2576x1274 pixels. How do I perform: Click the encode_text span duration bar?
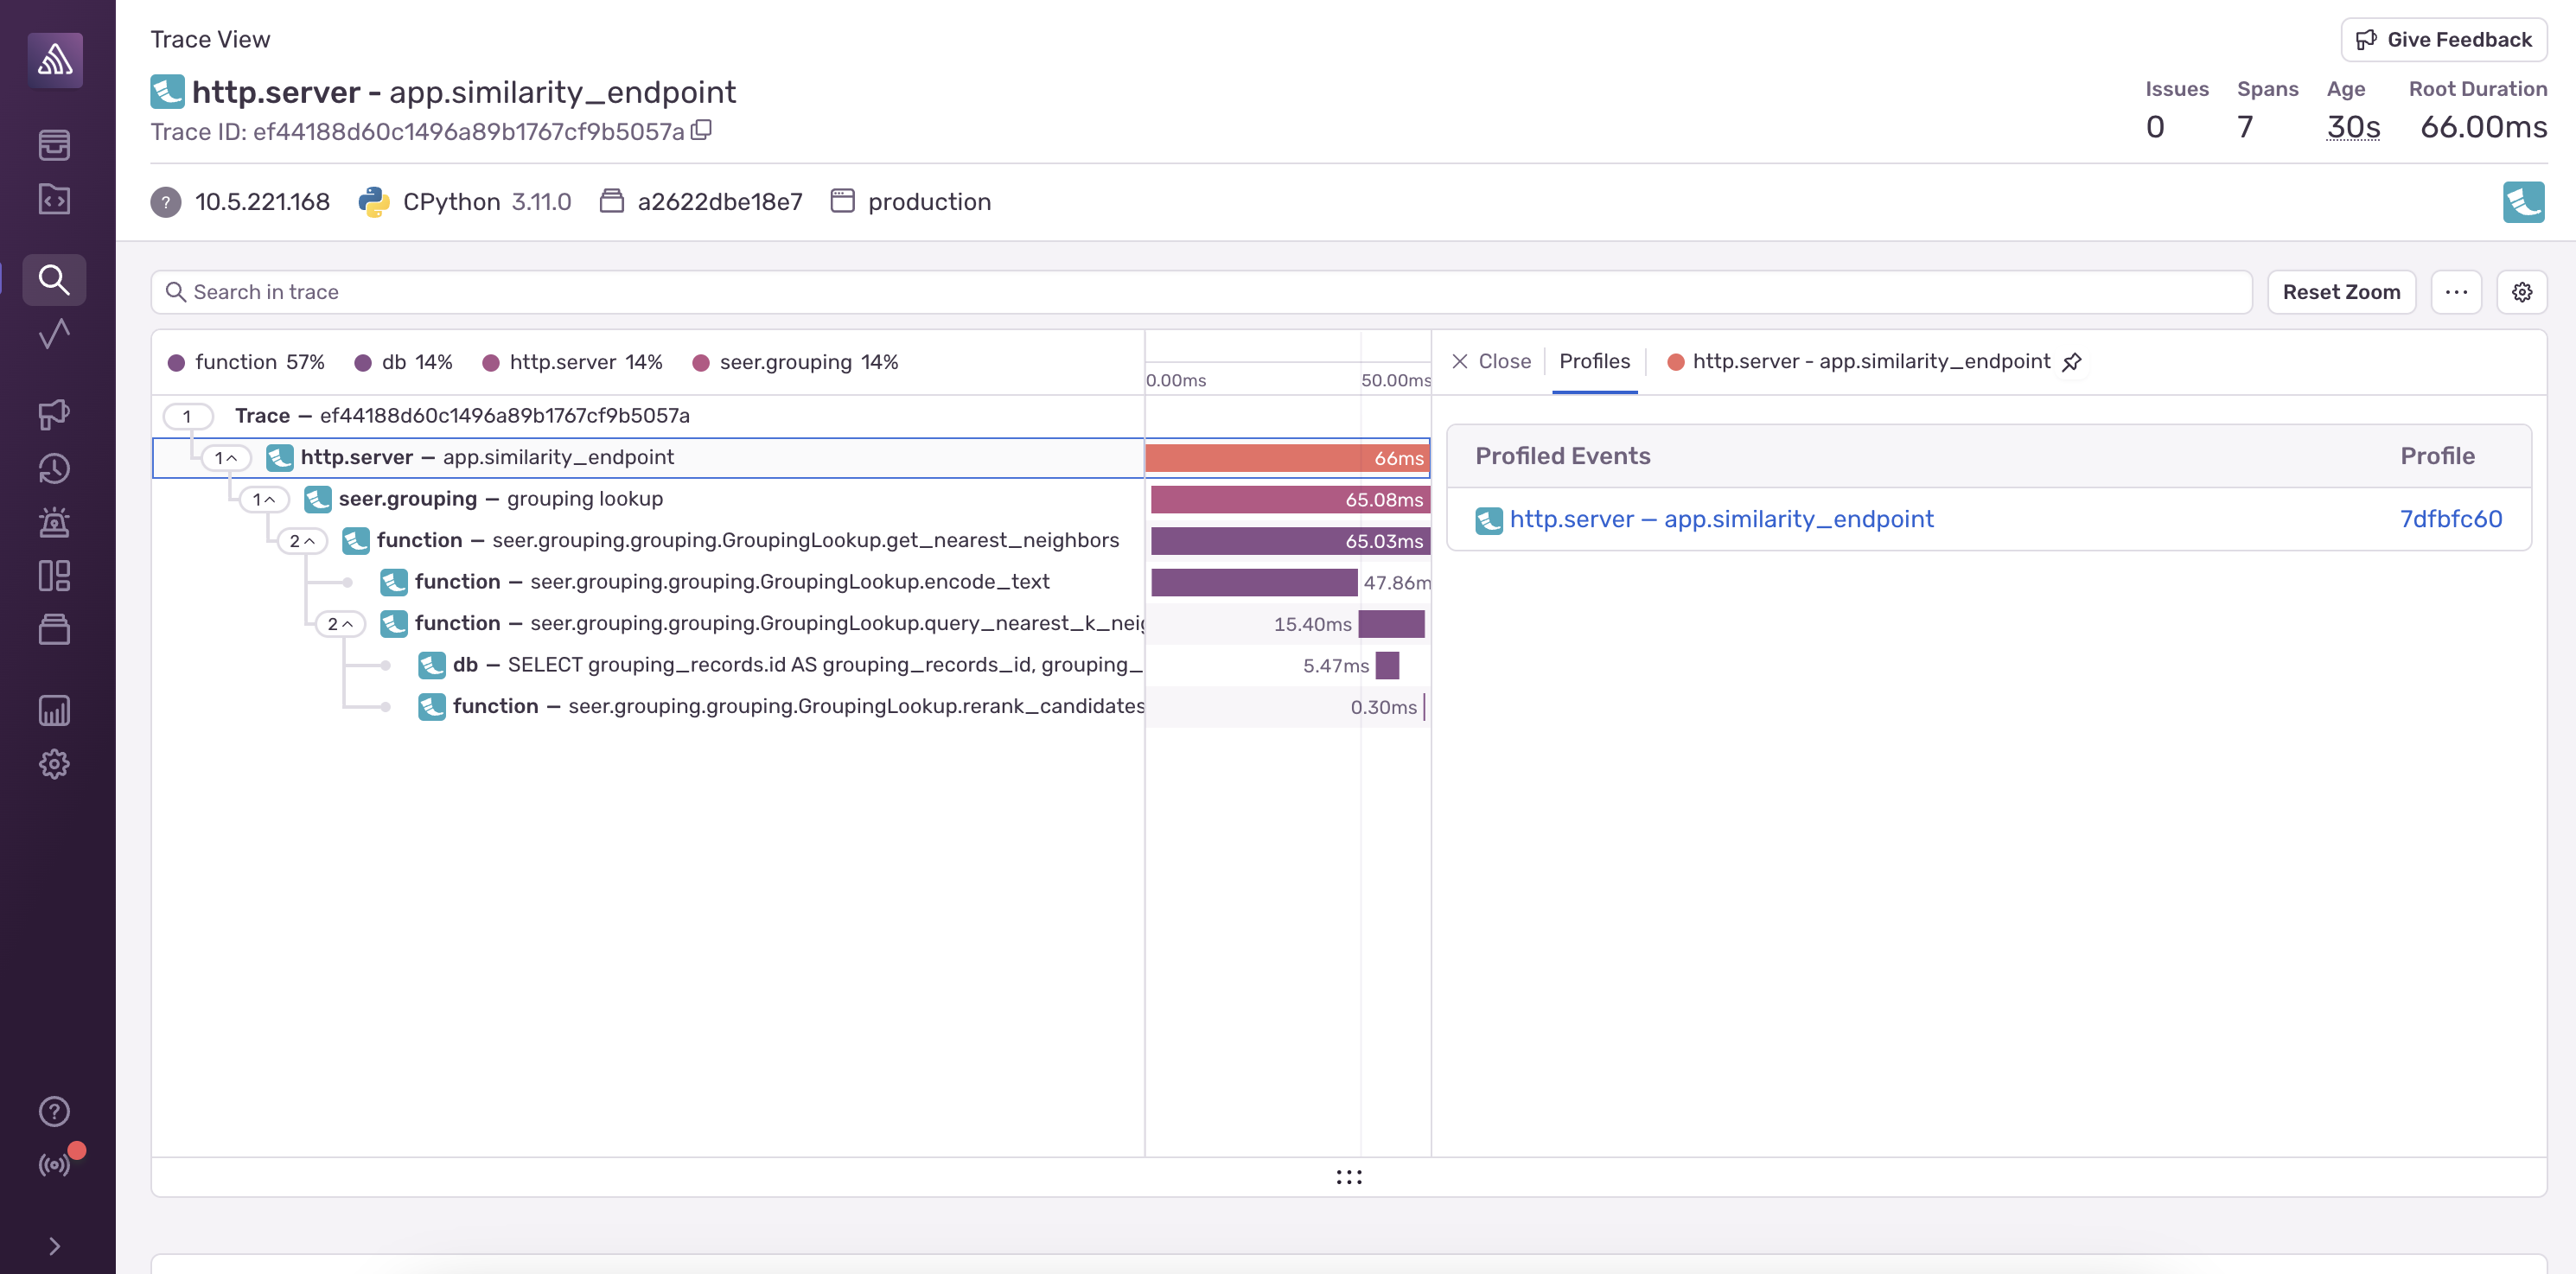pyautogui.click(x=1253, y=582)
